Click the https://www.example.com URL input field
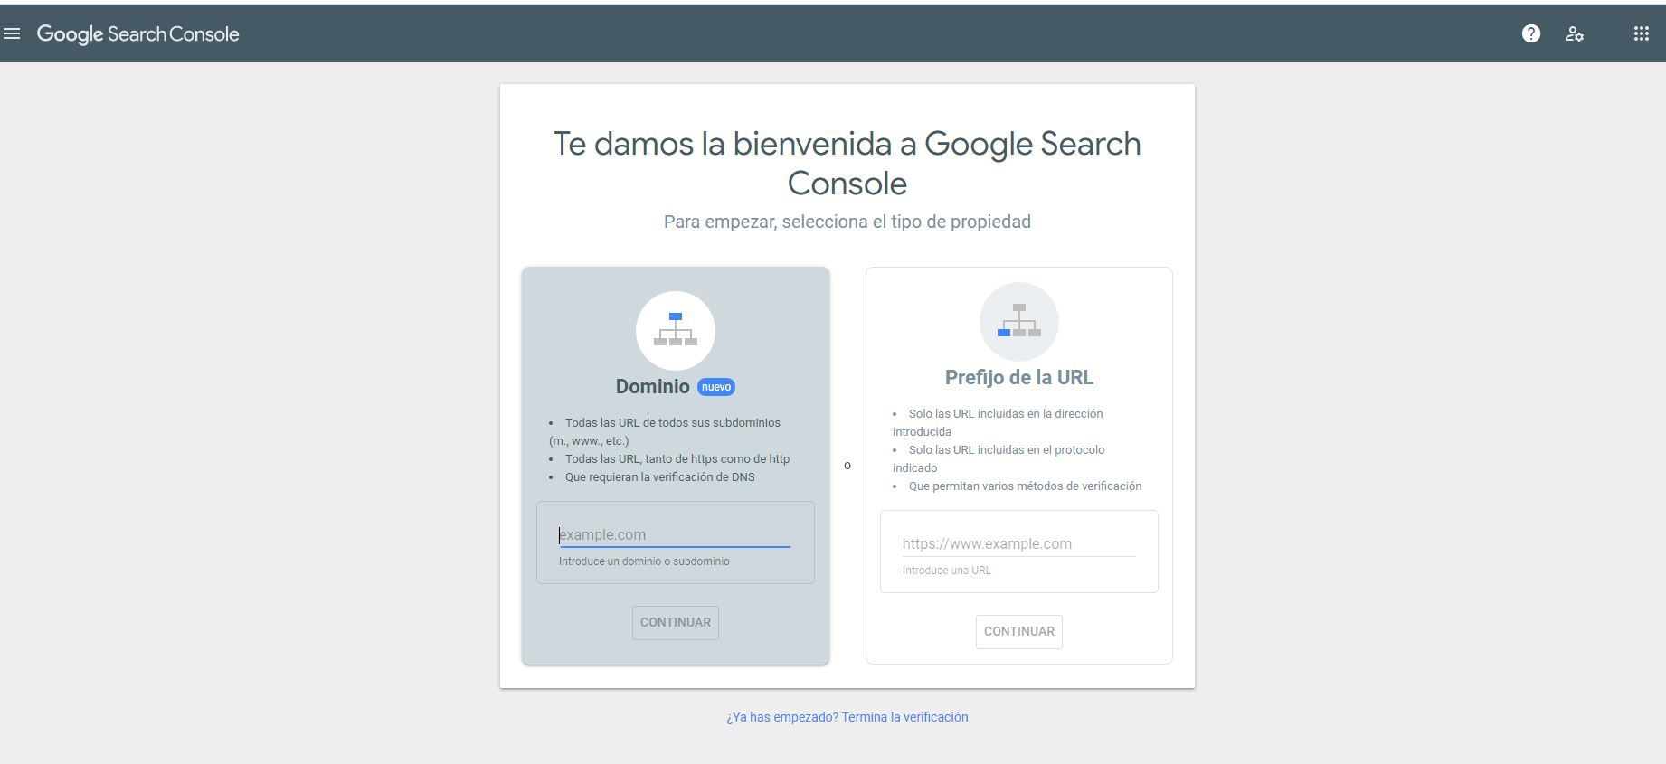The image size is (1666, 764). tap(1018, 544)
